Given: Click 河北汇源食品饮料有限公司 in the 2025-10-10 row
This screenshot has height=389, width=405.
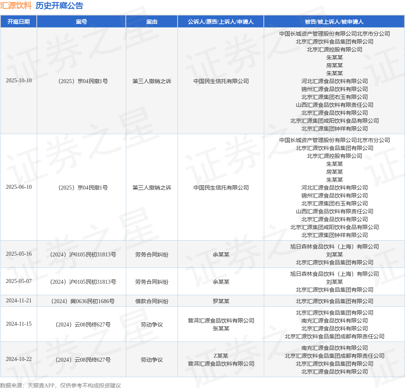Looking at the screenshot, I should coord(335,81).
